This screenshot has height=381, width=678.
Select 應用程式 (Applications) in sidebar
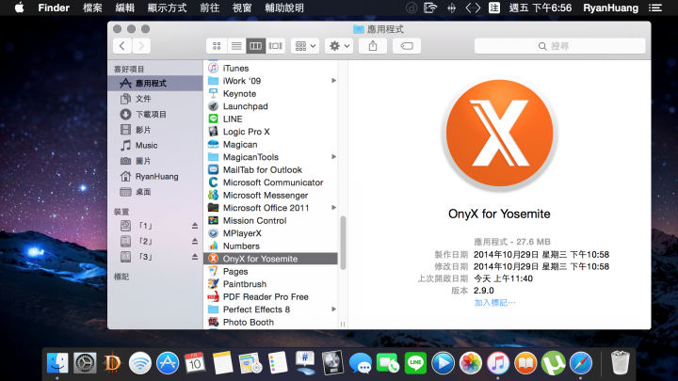[154, 84]
